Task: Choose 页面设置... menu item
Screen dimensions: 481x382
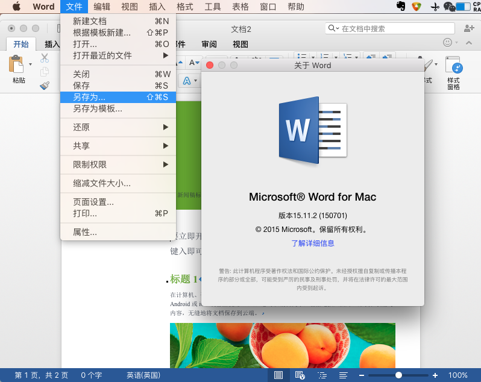Action: pos(118,202)
